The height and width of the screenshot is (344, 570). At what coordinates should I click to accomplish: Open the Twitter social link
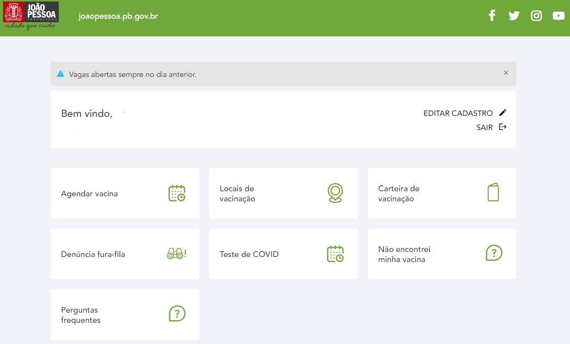click(x=514, y=16)
